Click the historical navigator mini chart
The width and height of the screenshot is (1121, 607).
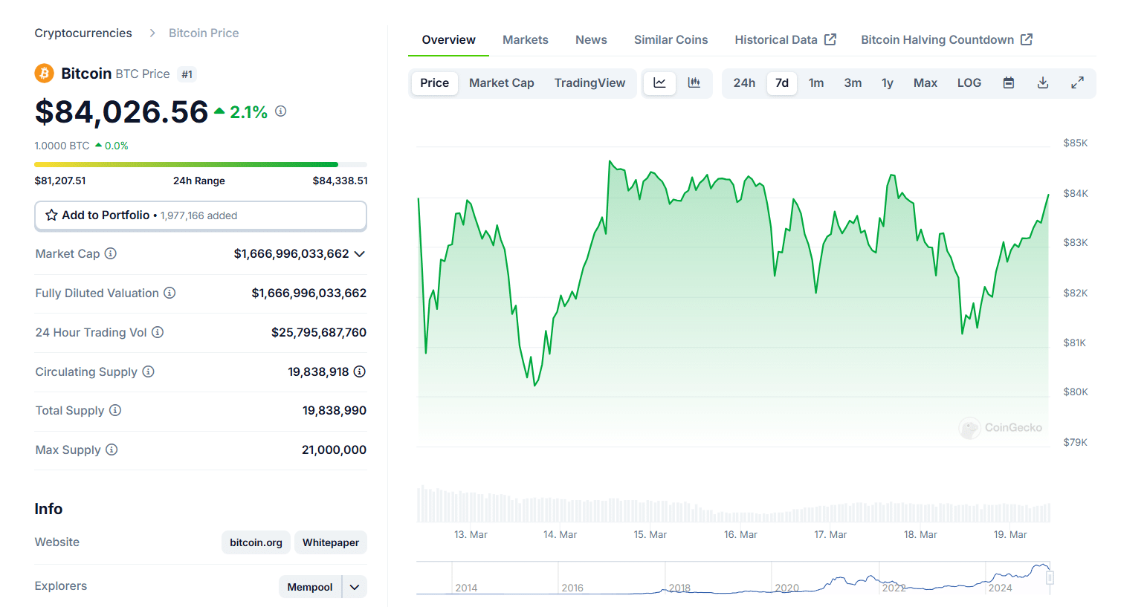point(733,577)
